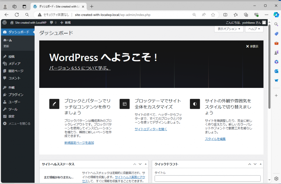The height and width of the screenshot is (184, 281).
Task: Open browser split screen icon
Action: [225, 15]
